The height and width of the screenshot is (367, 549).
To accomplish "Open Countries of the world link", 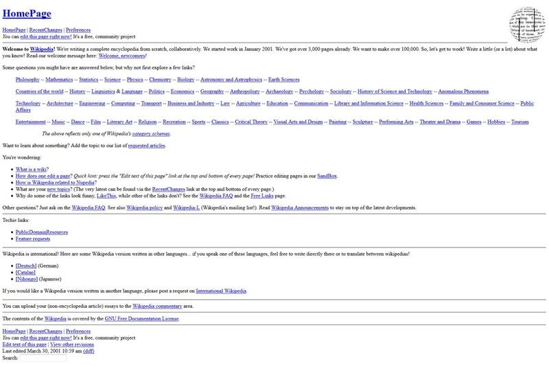I will pyautogui.click(x=39, y=91).
